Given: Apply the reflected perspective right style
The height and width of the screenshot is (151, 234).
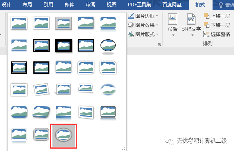Looking at the screenshot, I should pyautogui.click(x=64, y=113).
